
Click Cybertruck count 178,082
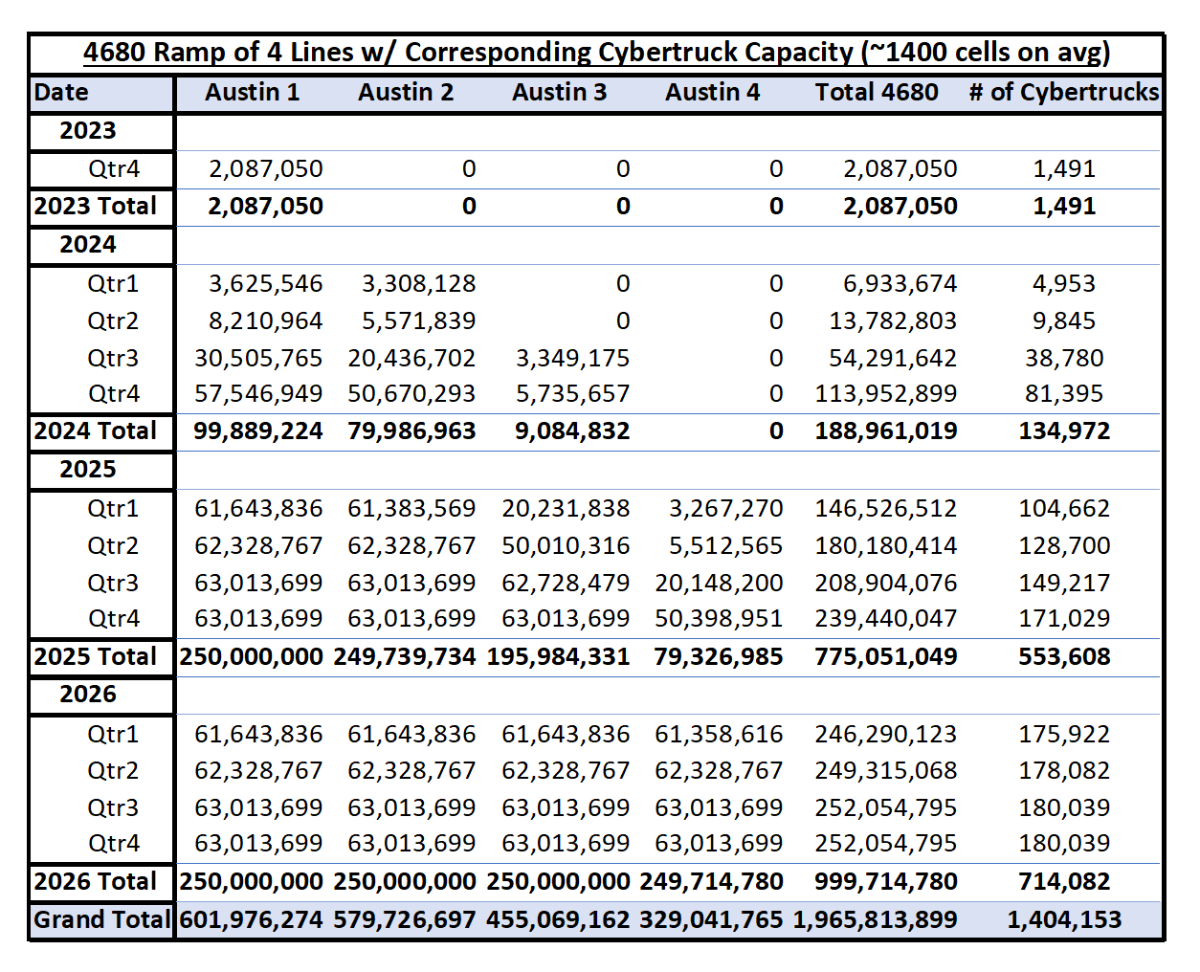pyautogui.click(x=1064, y=771)
